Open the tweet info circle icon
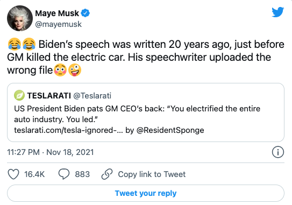Screen dimensions: 292x205 point(278,152)
